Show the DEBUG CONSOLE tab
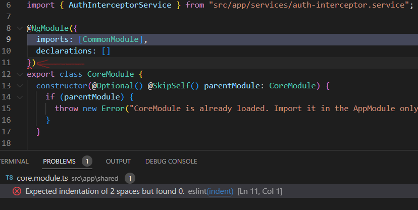 pyautogui.click(x=171, y=162)
